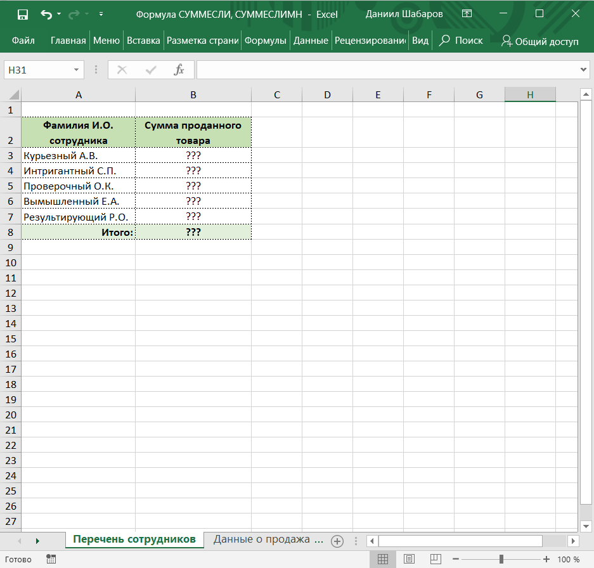Click the Insert Function fx icon
Image resolution: width=594 pixels, height=568 pixels.
[x=179, y=70]
